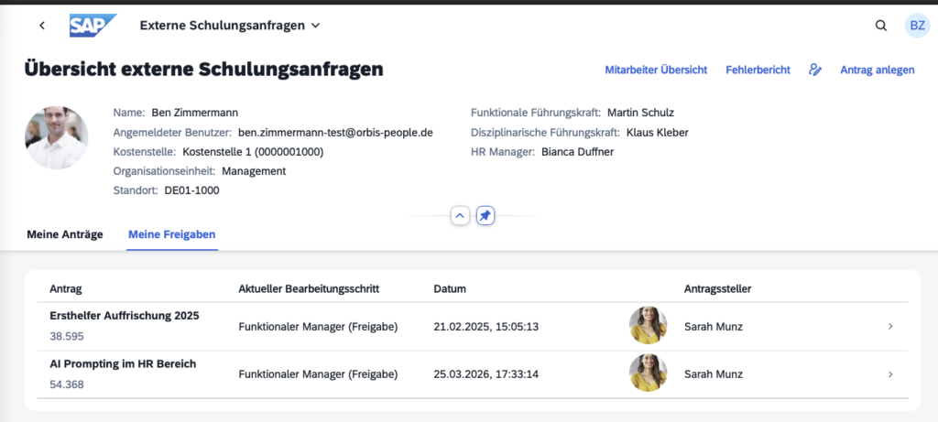Click the Fehlerbericht button
Screen dimensions: 938x422
tap(758, 70)
